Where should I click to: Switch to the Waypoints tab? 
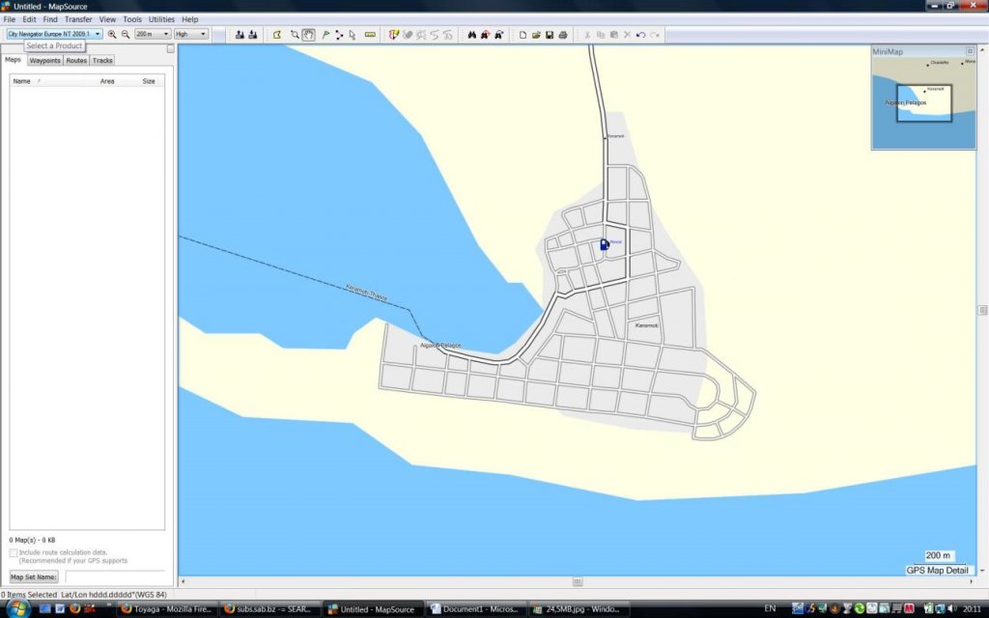pyautogui.click(x=44, y=60)
